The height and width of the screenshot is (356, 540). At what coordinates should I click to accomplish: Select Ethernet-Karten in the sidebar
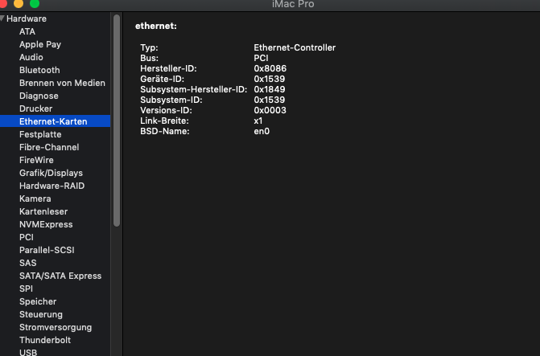point(53,121)
